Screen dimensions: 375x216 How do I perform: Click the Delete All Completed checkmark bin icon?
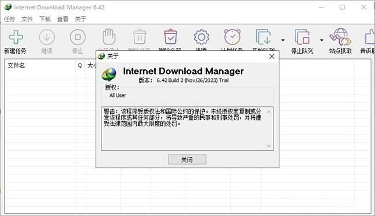click(x=171, y=36)
